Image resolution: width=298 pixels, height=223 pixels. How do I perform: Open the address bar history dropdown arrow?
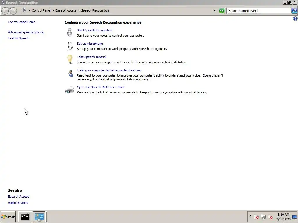[x=214, y=11]
